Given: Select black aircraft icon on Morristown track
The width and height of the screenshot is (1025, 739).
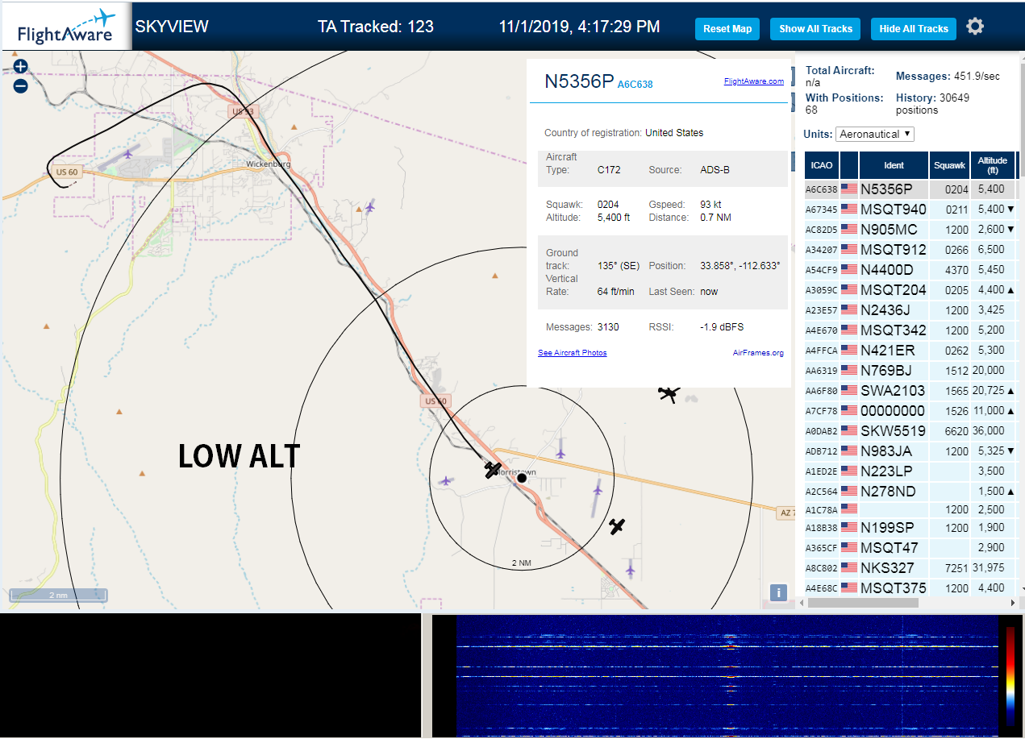Looking at the screenshot, I should (x=493, y=469).
